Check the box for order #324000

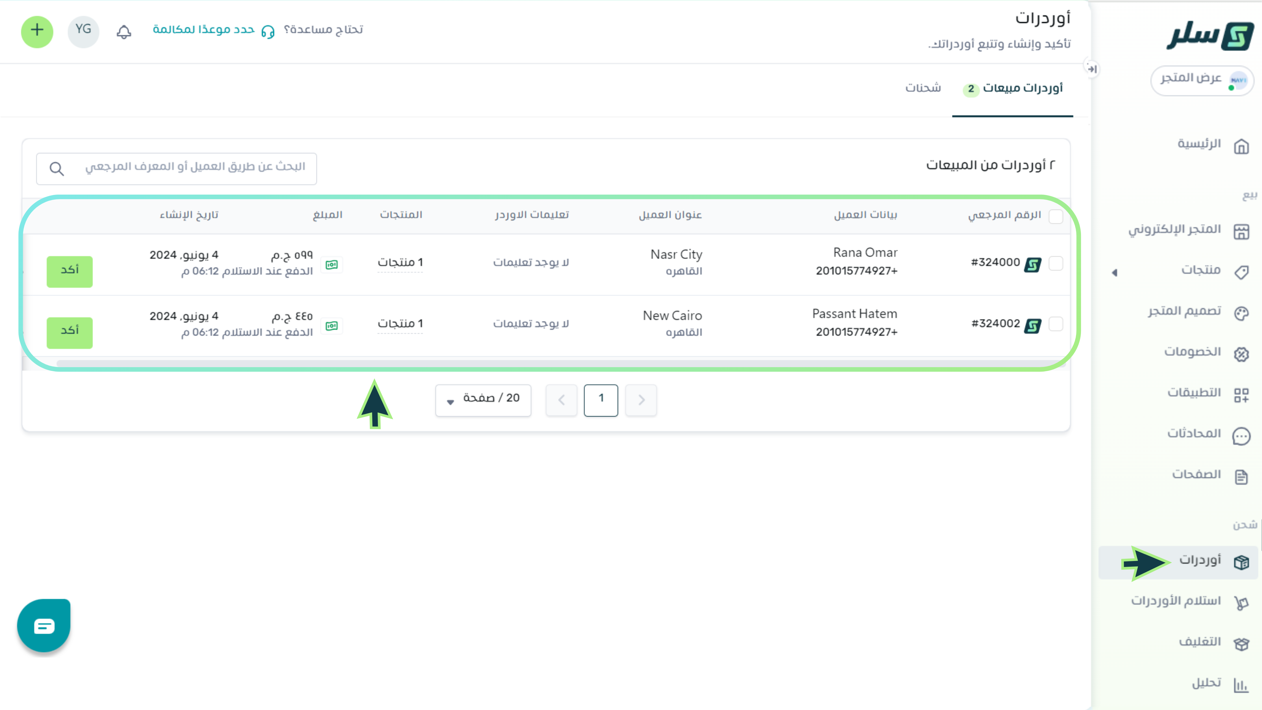1056,263
